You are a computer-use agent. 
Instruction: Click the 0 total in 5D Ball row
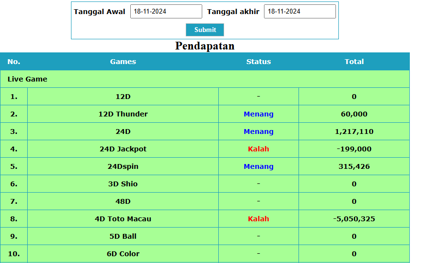354,236
